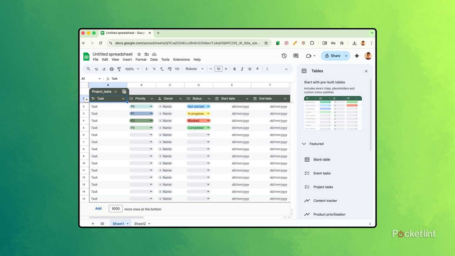Open the Not started status dropdown
The height and width of the screenshot is (256, 455).
[208, 106]
